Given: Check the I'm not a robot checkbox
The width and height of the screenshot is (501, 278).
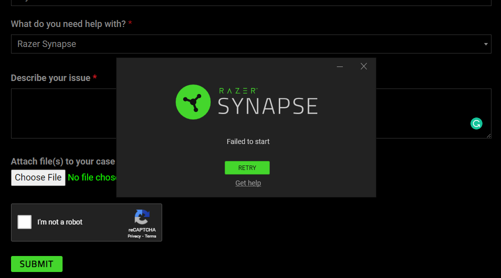Looking at the screenshot, I should [25, 222].
